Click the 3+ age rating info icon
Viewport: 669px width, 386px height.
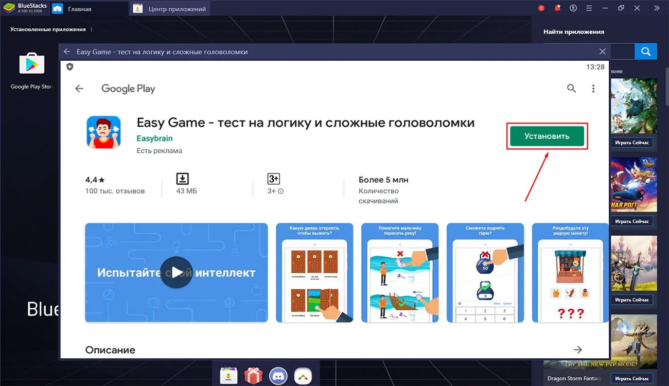(x=281, y=191)
